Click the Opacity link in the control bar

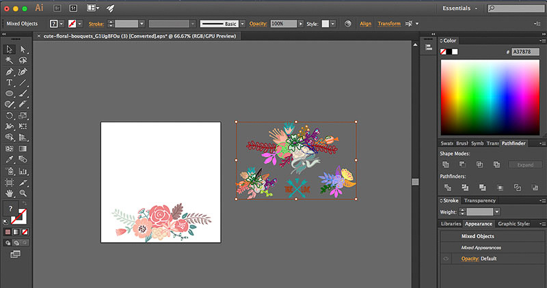[258, 24]
